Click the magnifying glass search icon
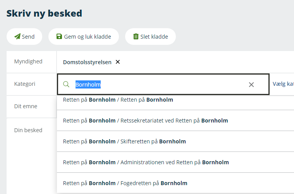The height and width of the screenshot is (194, 294). pyautogui.click(x=66, y=84)
